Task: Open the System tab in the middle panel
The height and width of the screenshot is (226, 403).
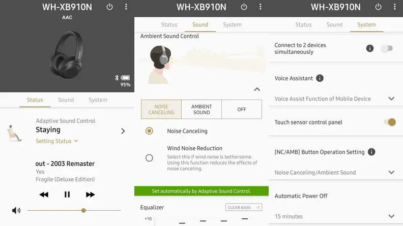Action: tap(232, 24)
